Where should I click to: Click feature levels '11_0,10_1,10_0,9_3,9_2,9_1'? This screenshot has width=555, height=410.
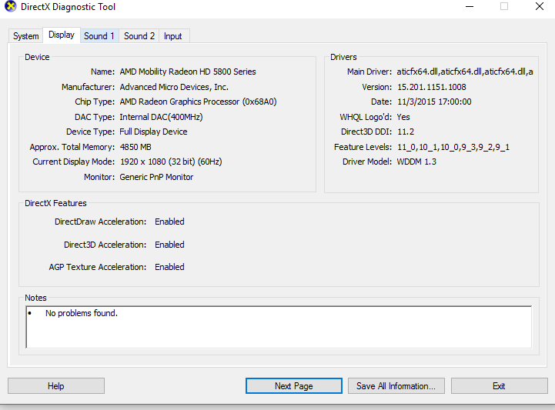(x=453, y=147)
